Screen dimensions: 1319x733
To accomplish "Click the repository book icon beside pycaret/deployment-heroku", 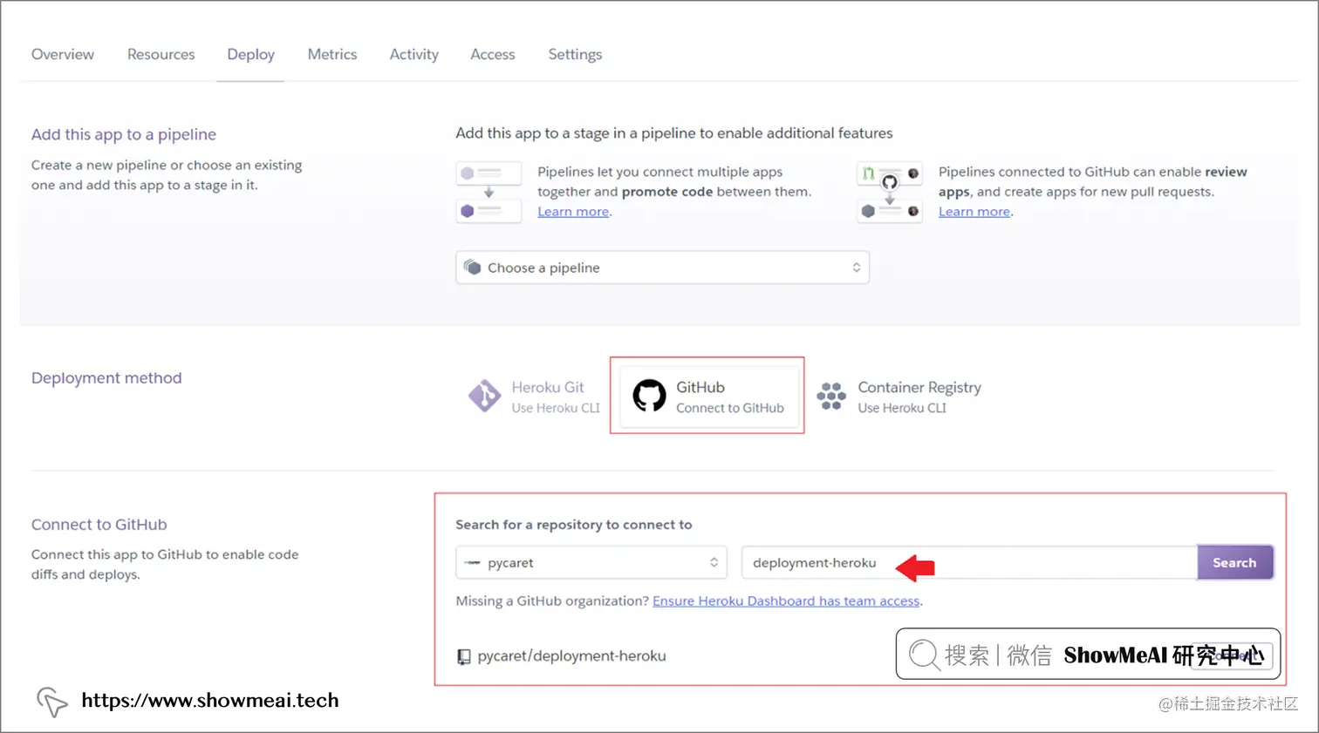I will click(x=464, y=656).
